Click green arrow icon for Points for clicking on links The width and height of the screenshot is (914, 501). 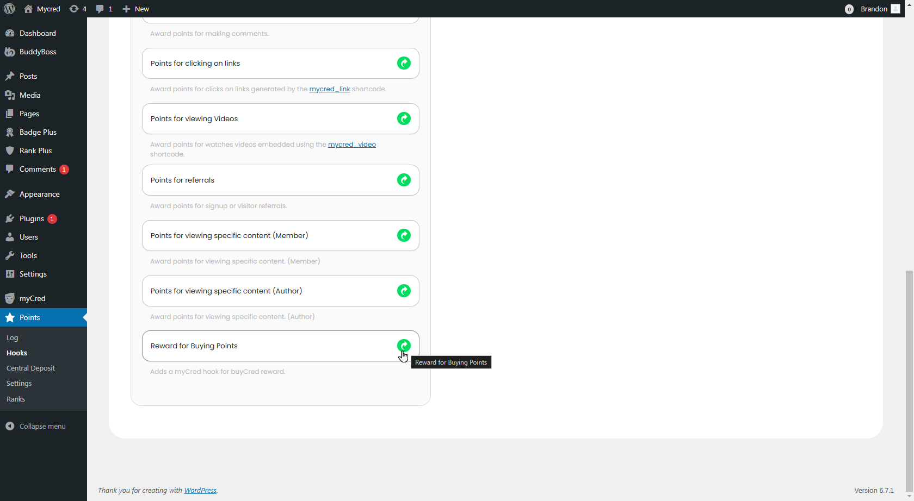pyautogui.click(x=404, y=64)
